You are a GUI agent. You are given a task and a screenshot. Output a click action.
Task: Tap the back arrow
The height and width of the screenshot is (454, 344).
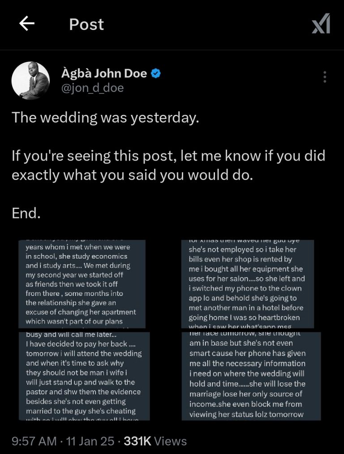tap(27, 24)
